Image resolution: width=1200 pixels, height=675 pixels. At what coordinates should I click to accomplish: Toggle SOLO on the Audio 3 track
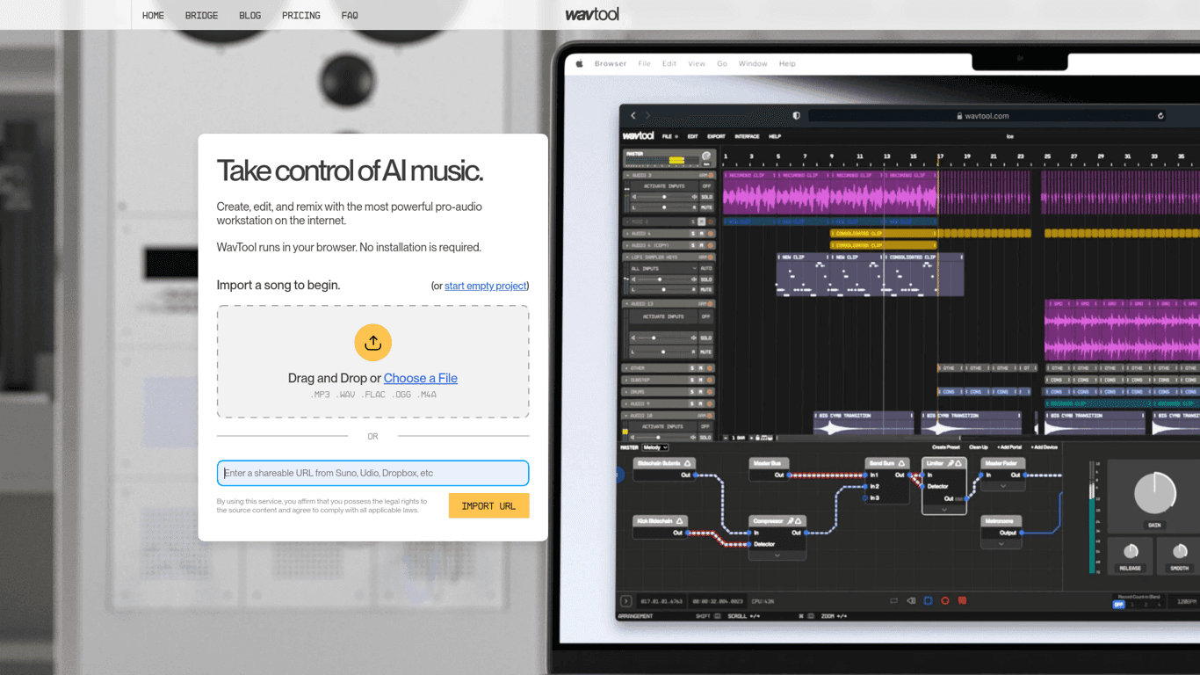(x=706, y=197)
